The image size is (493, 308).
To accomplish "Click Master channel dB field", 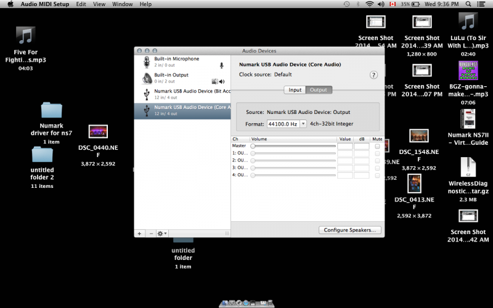I will [362, 146].
